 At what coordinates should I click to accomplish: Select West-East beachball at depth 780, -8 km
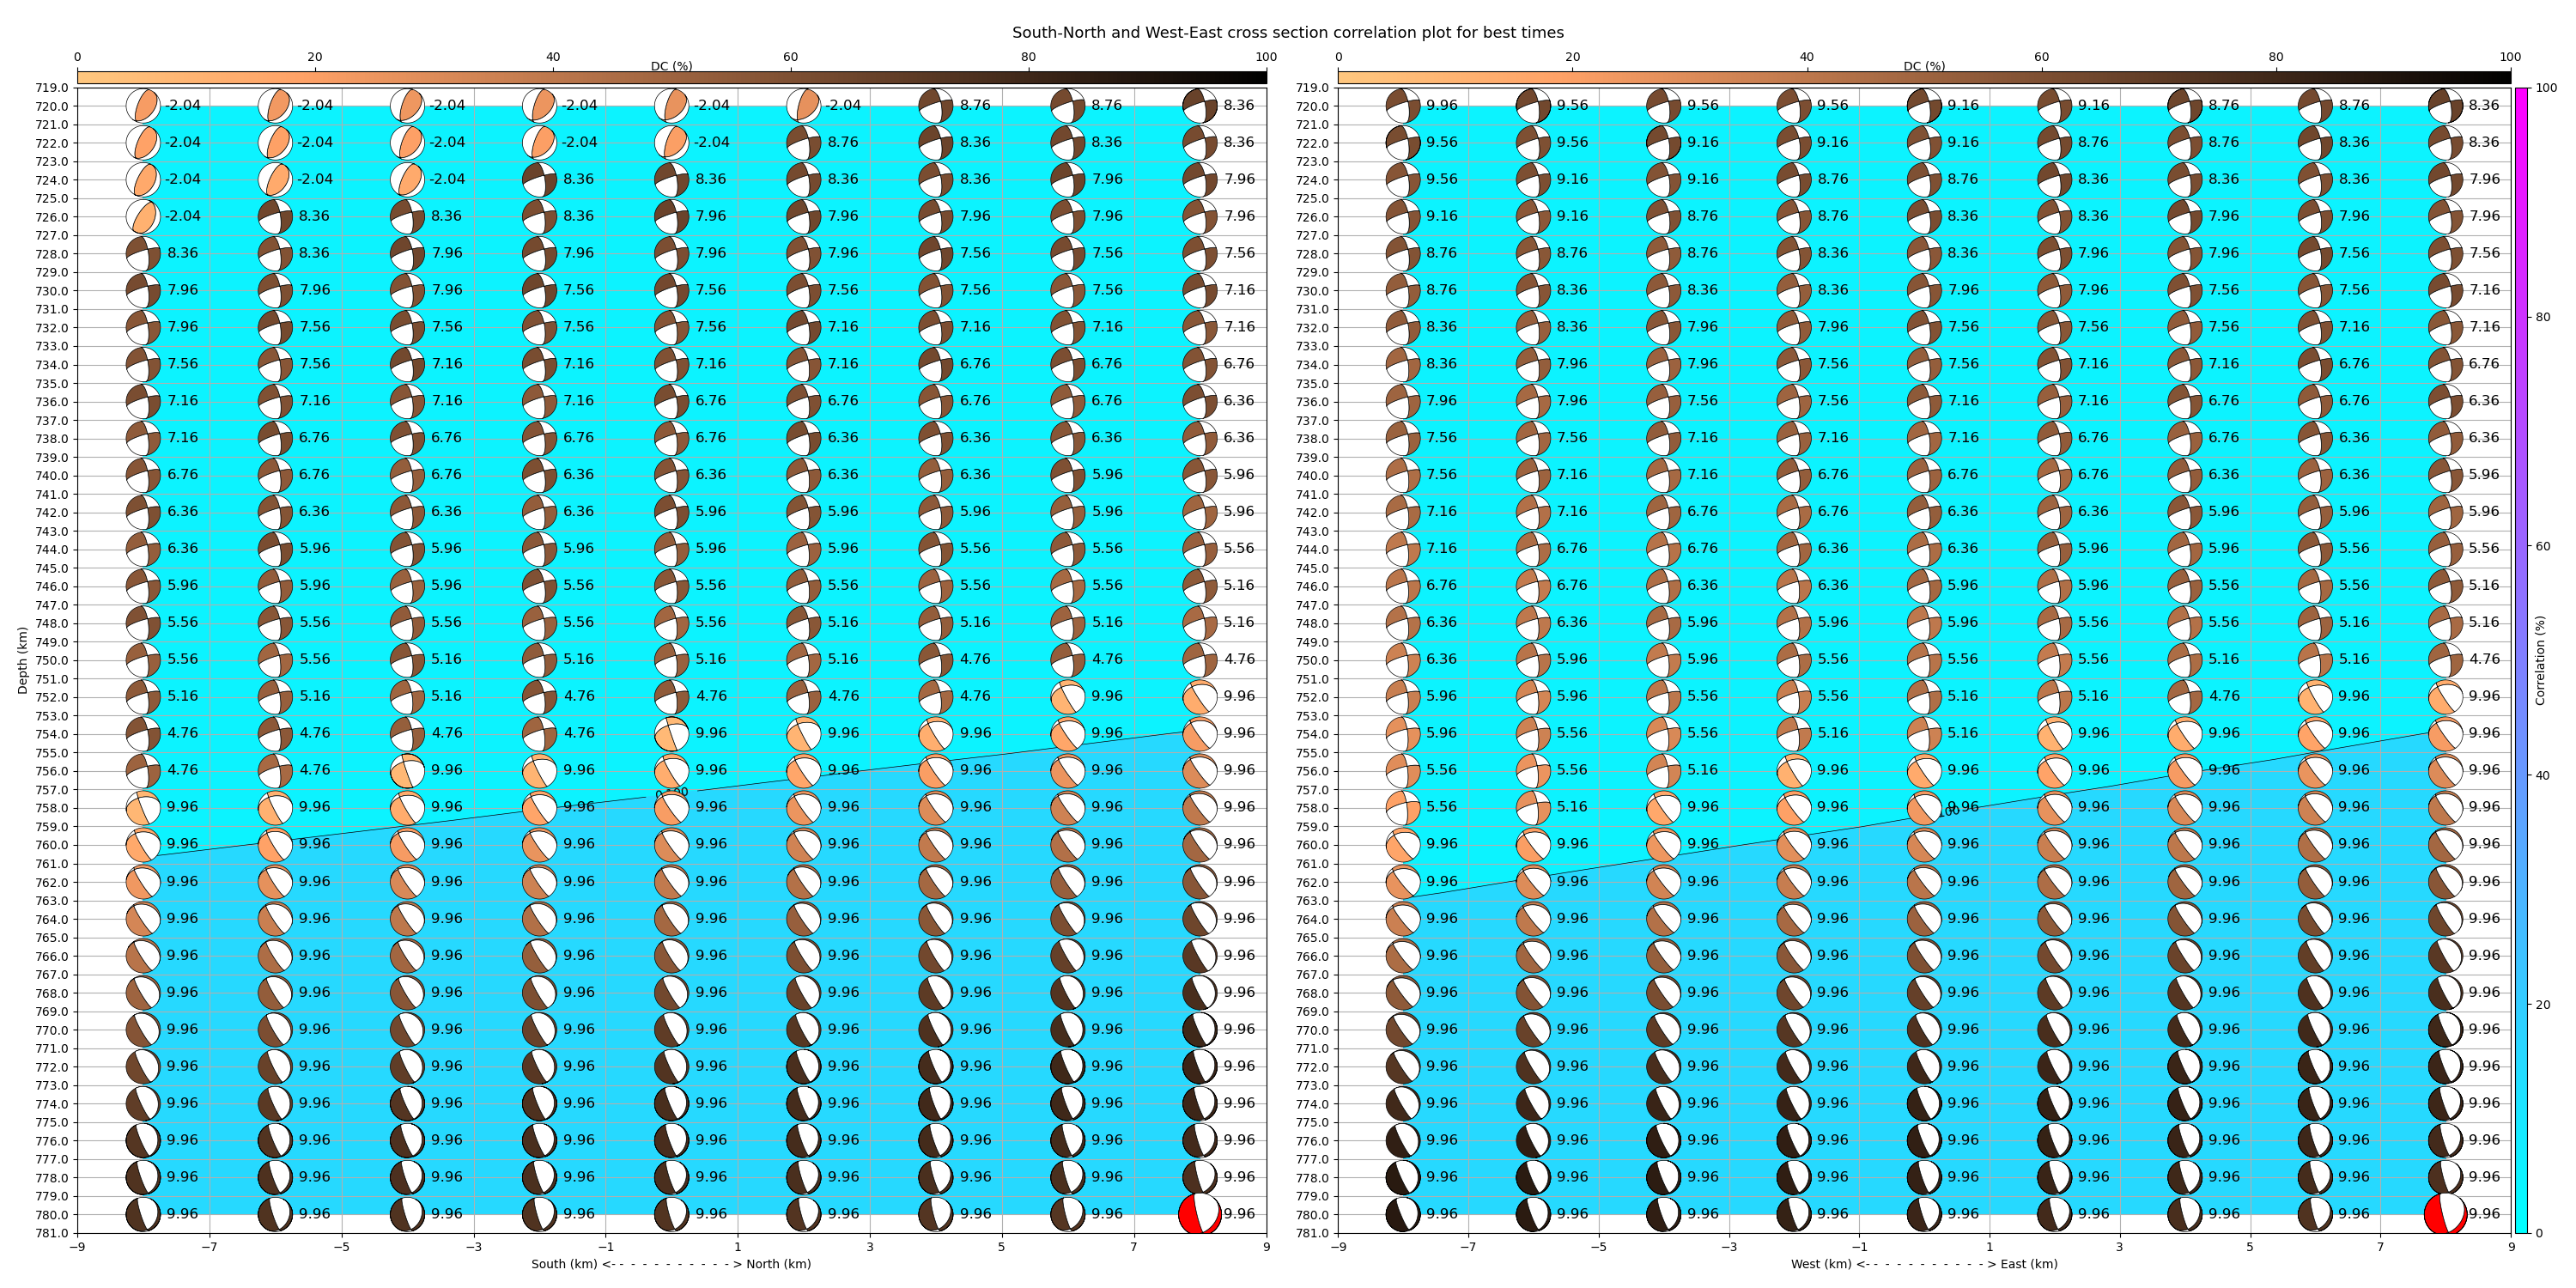point(1403,1214)
